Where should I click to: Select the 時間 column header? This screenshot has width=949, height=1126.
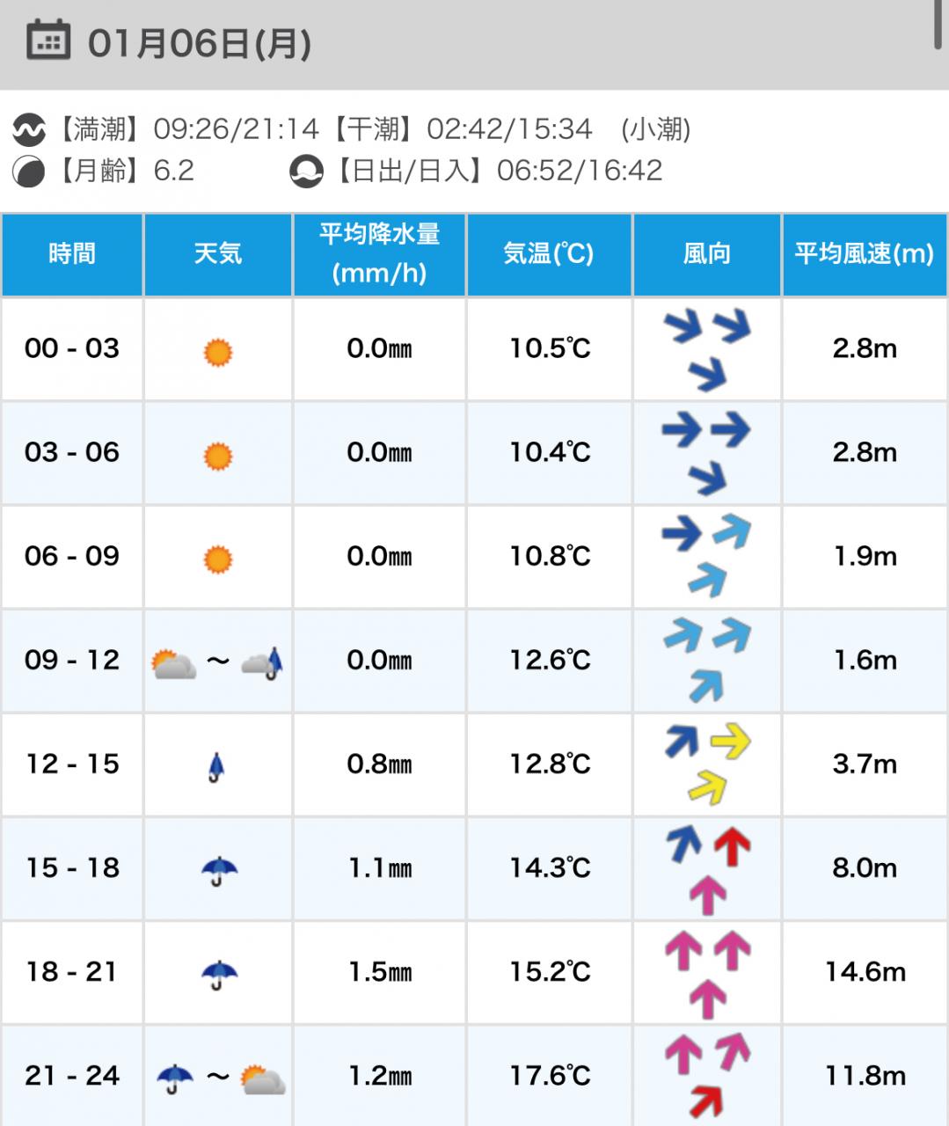(x=72, y=254)
